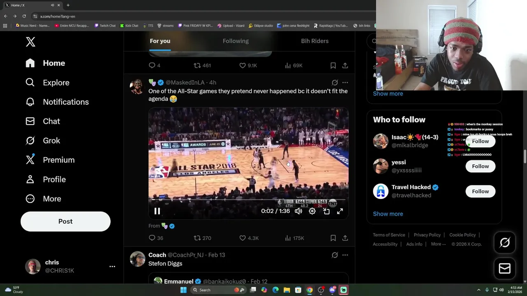Open Chrome from the taskbar

(x=309, y=290)
